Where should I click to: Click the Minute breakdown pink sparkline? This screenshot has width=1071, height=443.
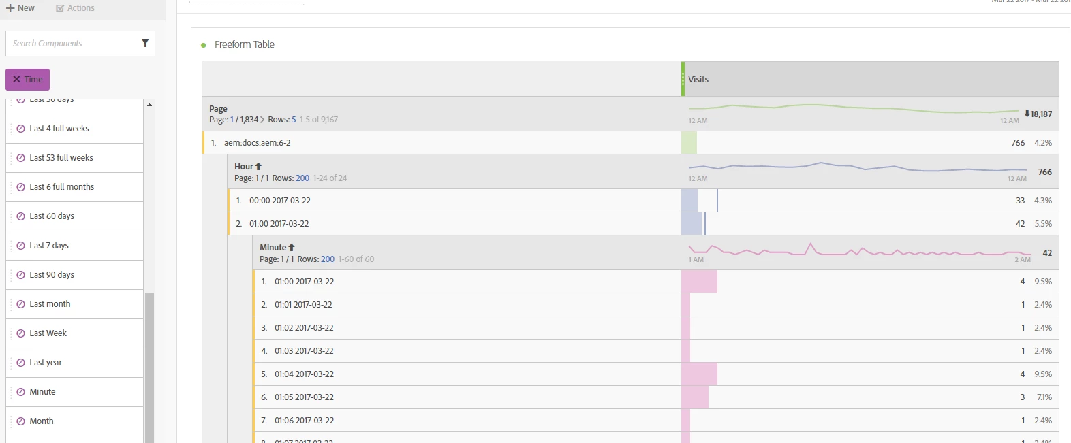[x=859, y=250]
